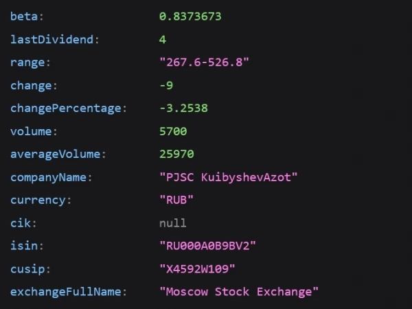
Task: Click the isin value "RU000A0B9BV2"
Action: point(207,246)
